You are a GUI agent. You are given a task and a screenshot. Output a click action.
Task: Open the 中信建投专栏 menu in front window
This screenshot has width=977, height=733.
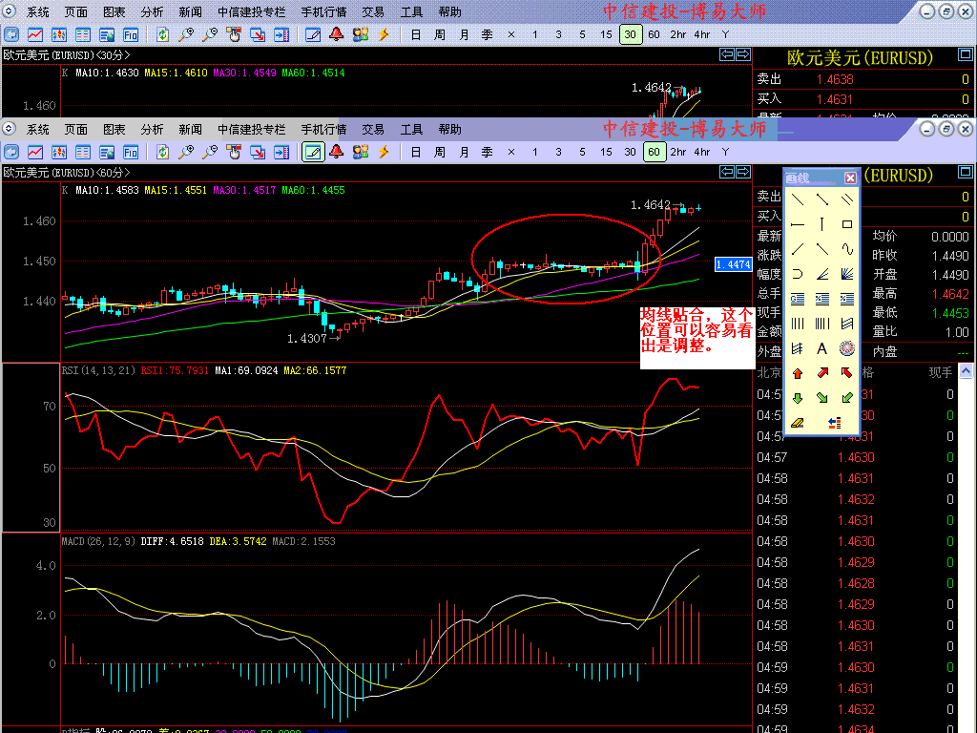point(251,130)
